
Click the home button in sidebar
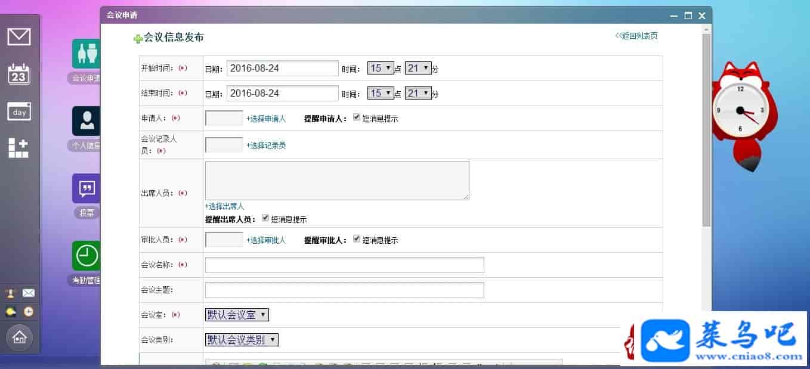pos(19,337)
